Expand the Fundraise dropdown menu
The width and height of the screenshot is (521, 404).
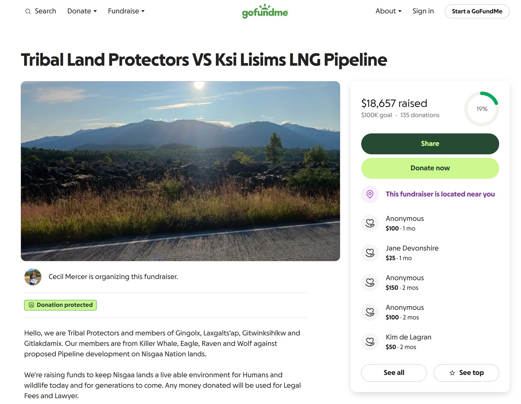pos(126,11)
